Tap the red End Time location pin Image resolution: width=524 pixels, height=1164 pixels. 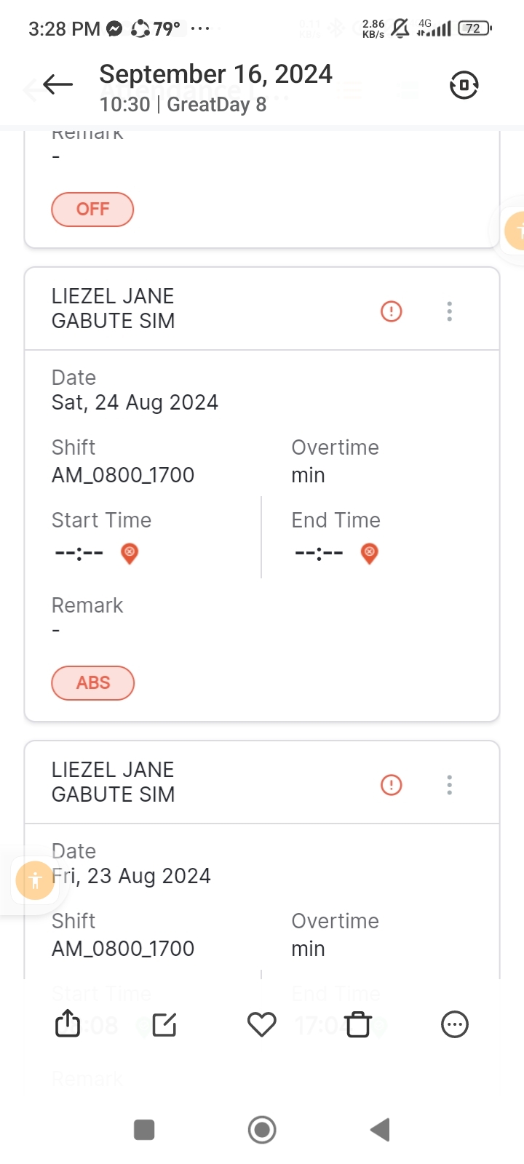point(370,553)
